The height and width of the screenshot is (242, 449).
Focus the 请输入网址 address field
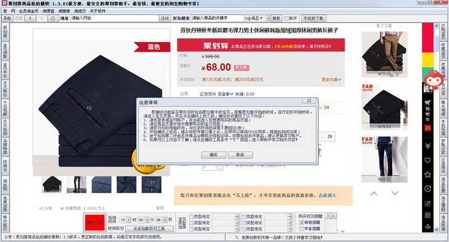114,18
